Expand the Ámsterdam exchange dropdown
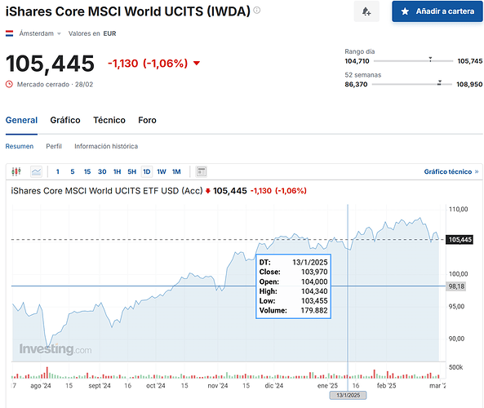This screenshot has width=484, height=408. point(40,33)
